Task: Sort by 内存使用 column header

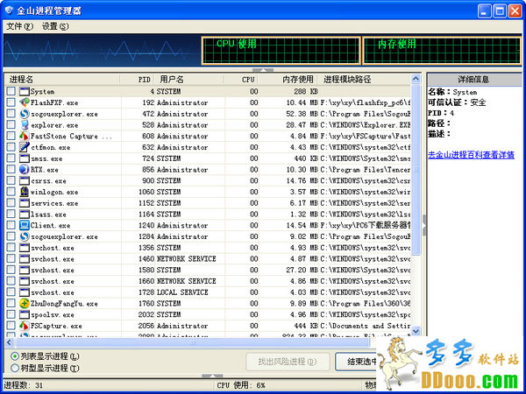Action: [x=288, y=80]
